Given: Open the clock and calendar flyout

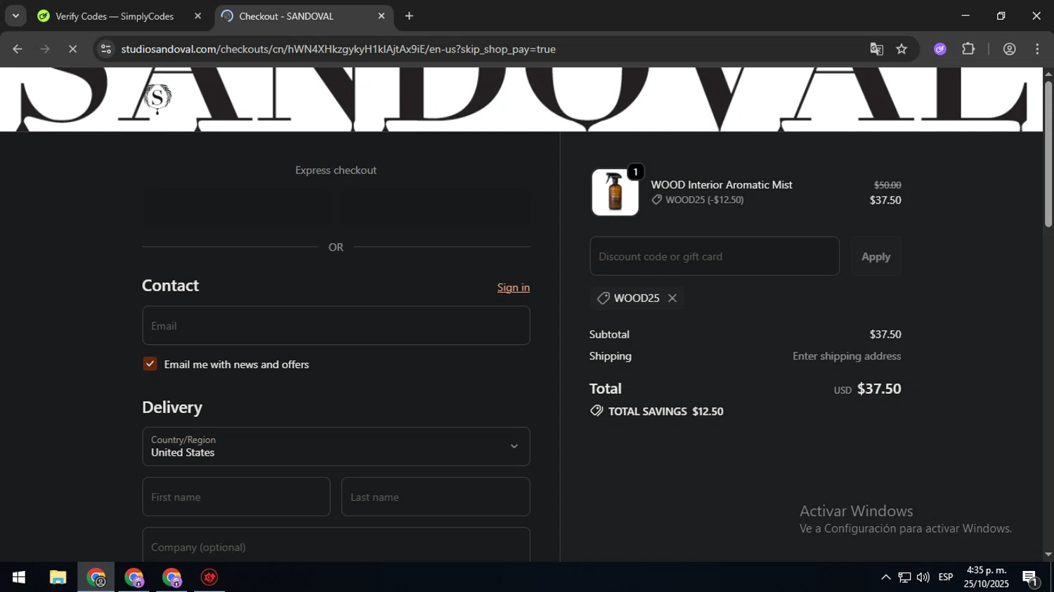Looking at the screenshot, I should [x=987, y=577].
